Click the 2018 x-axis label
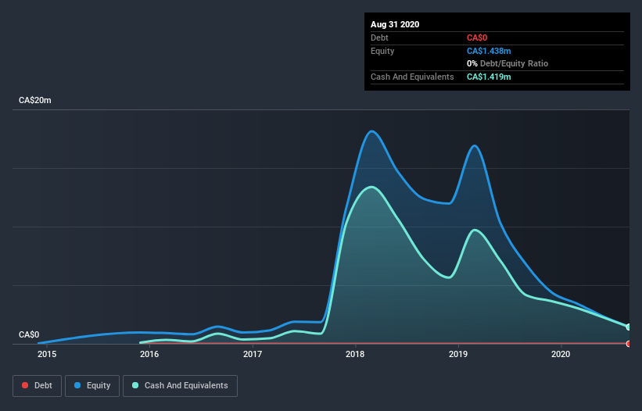Image resolution: width=642 pixels, height=411 pixels. click(355, 354)
